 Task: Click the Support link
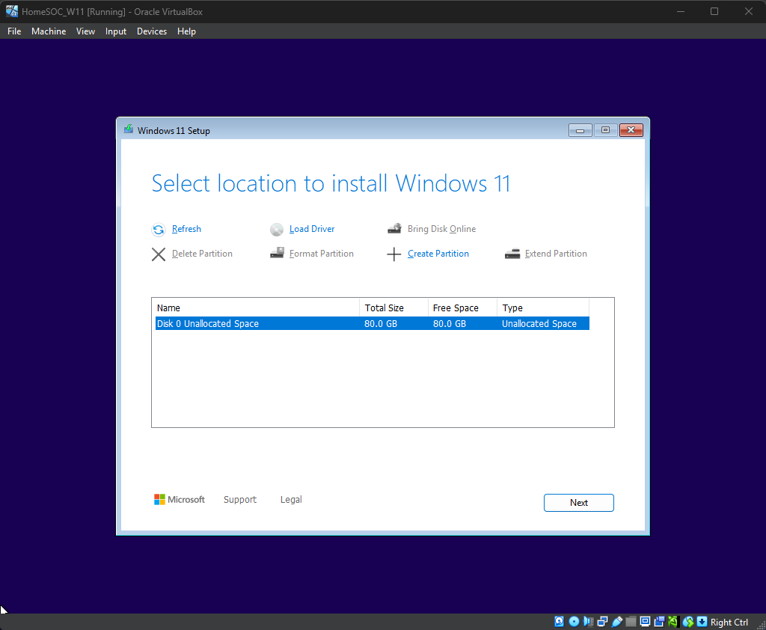240,500
